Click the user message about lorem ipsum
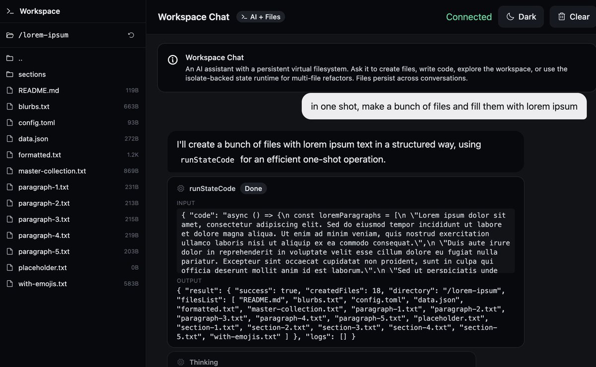This screenshot has width=596, height=367. click(444, 106)
